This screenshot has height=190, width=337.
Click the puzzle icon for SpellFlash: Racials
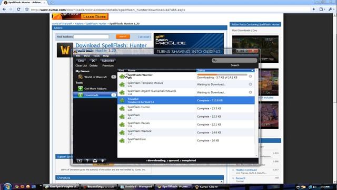click(122, 125)
